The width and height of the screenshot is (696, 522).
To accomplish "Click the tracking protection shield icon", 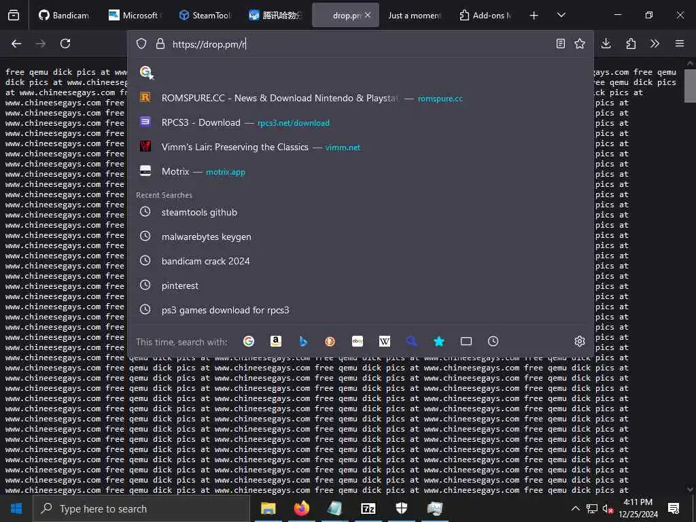I will (141, 43).
